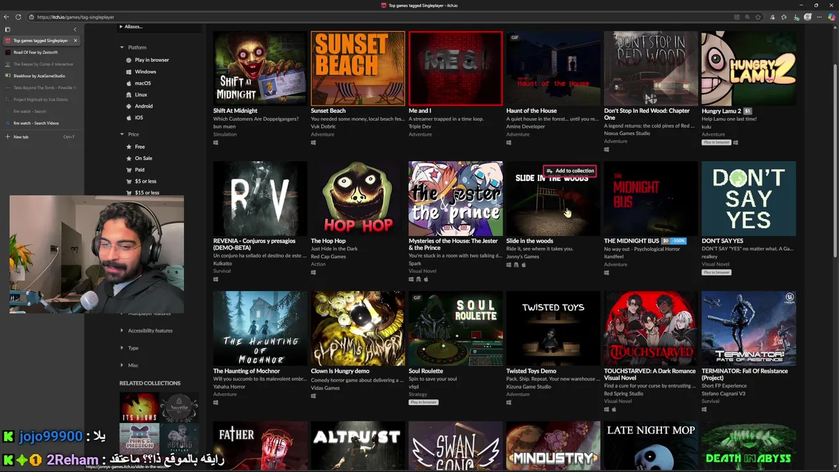The width and height of the screenshot is (839, 472).
Task: Filter games by macOS platform
Action: coord(138,83)
